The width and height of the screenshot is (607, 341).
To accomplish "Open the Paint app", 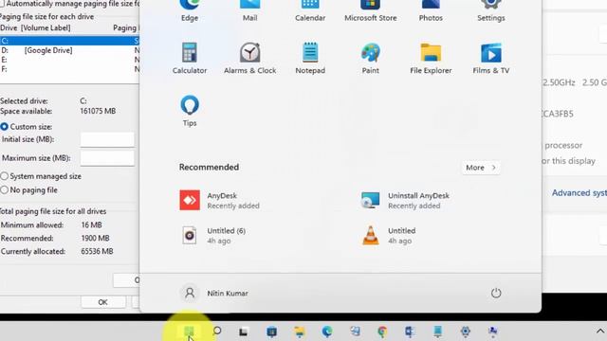I will pyautogui.click(x=371, y=58).
